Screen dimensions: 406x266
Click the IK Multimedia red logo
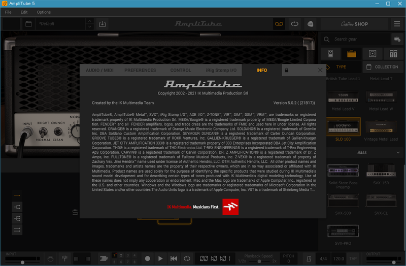point(230,207)
